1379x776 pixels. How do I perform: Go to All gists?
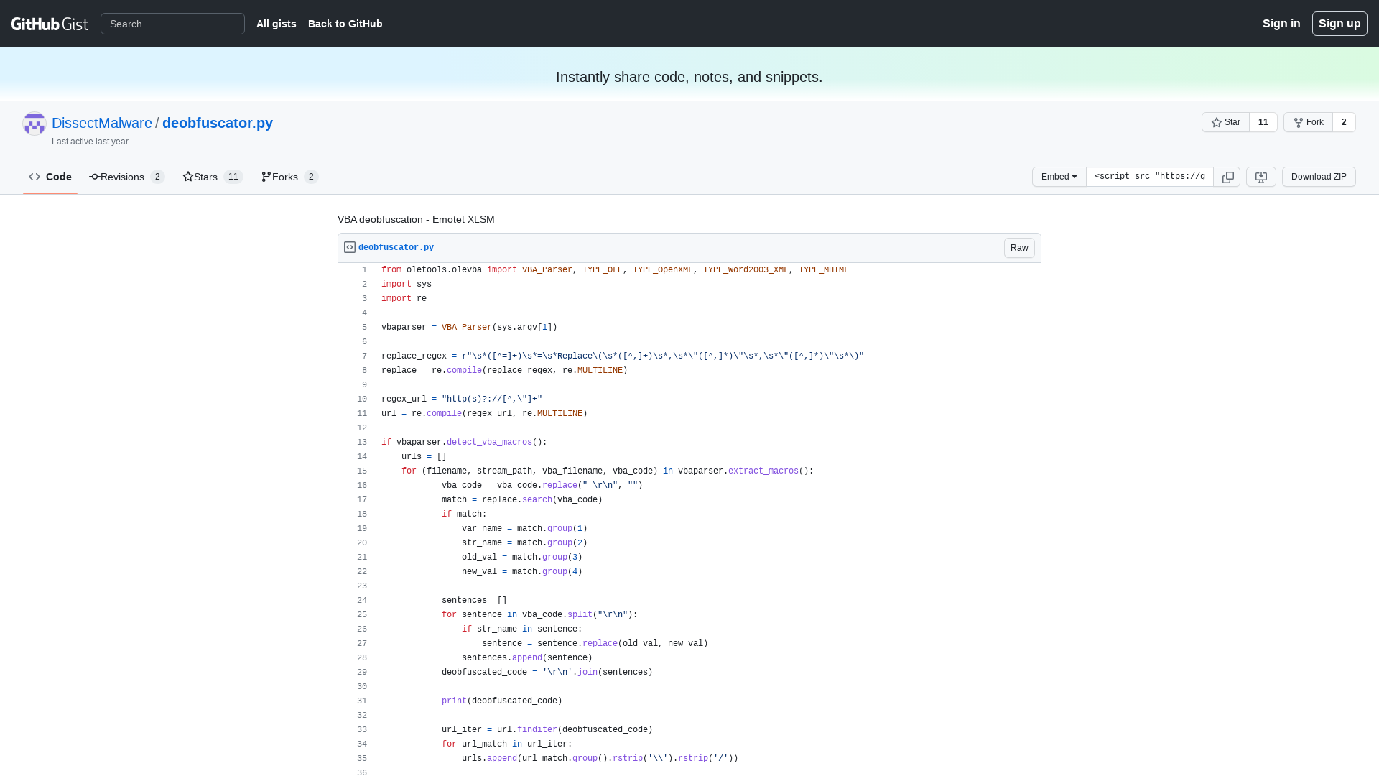277,24
